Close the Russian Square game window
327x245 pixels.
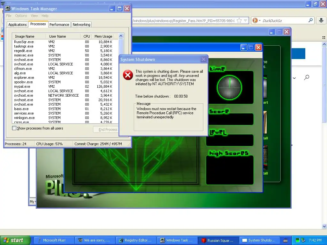tap(258, 48)
